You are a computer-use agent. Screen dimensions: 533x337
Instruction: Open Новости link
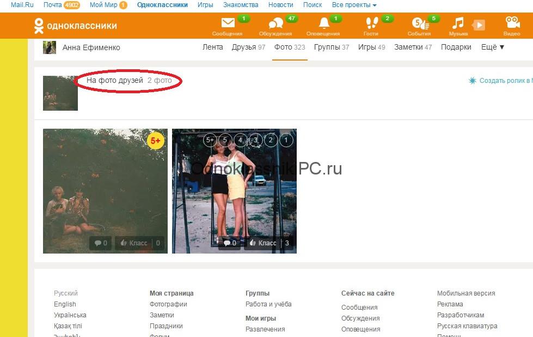click(x=281, y=5)
